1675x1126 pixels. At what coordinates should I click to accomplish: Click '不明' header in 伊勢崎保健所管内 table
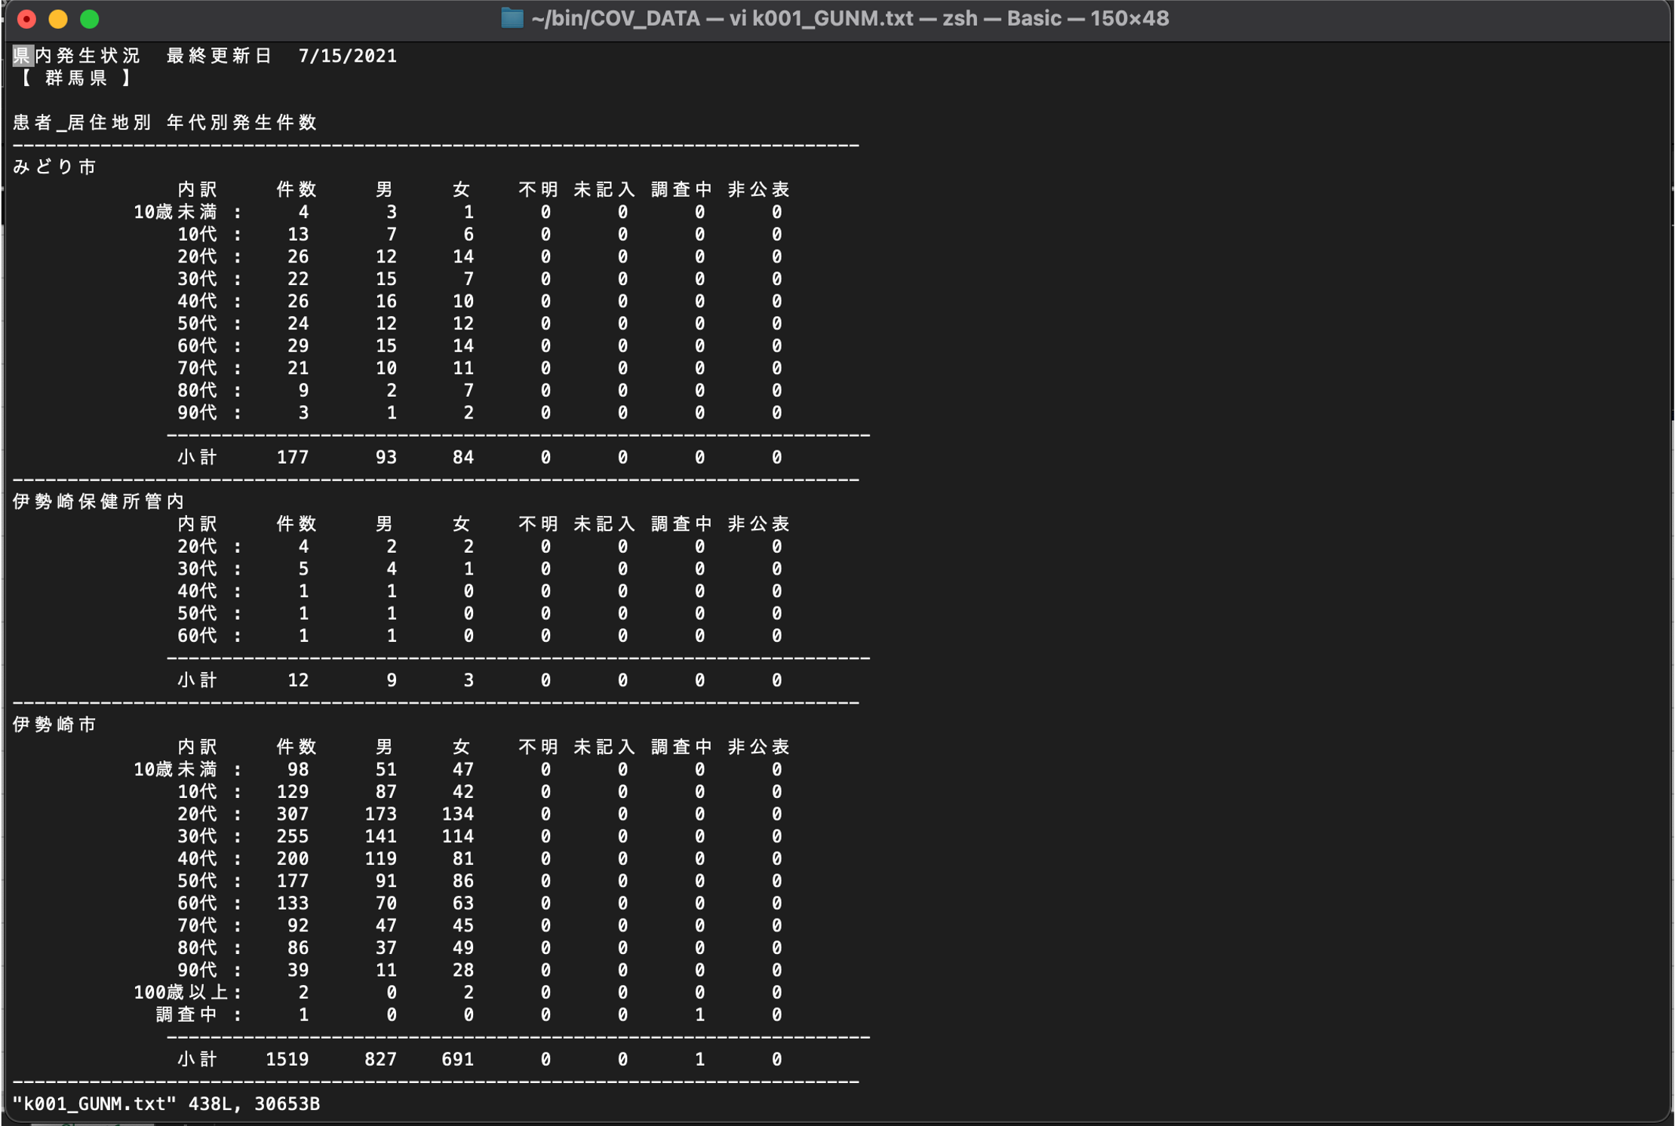[x=539, y=524]
